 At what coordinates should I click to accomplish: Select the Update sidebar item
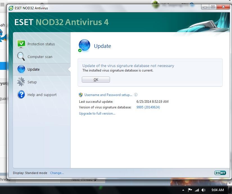coord(42,69)
